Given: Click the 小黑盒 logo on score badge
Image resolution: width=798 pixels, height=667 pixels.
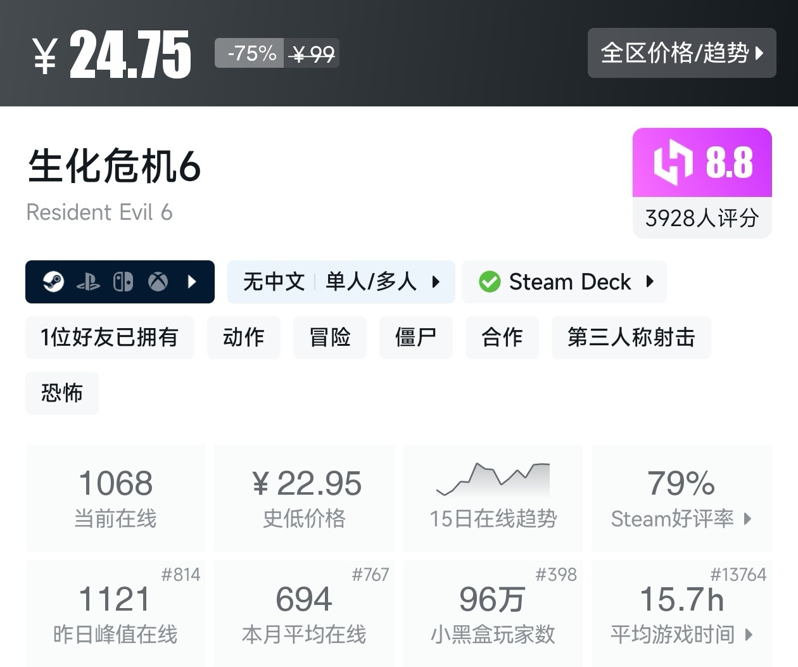Looking at the screenshot, I should [x=673, y=163].
